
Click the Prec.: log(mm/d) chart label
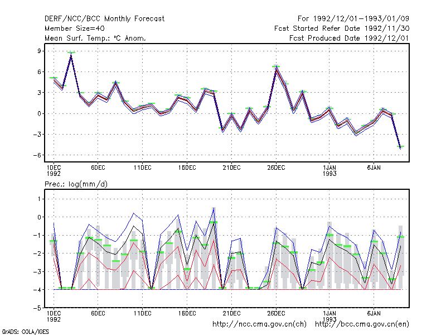coord(76,184)
